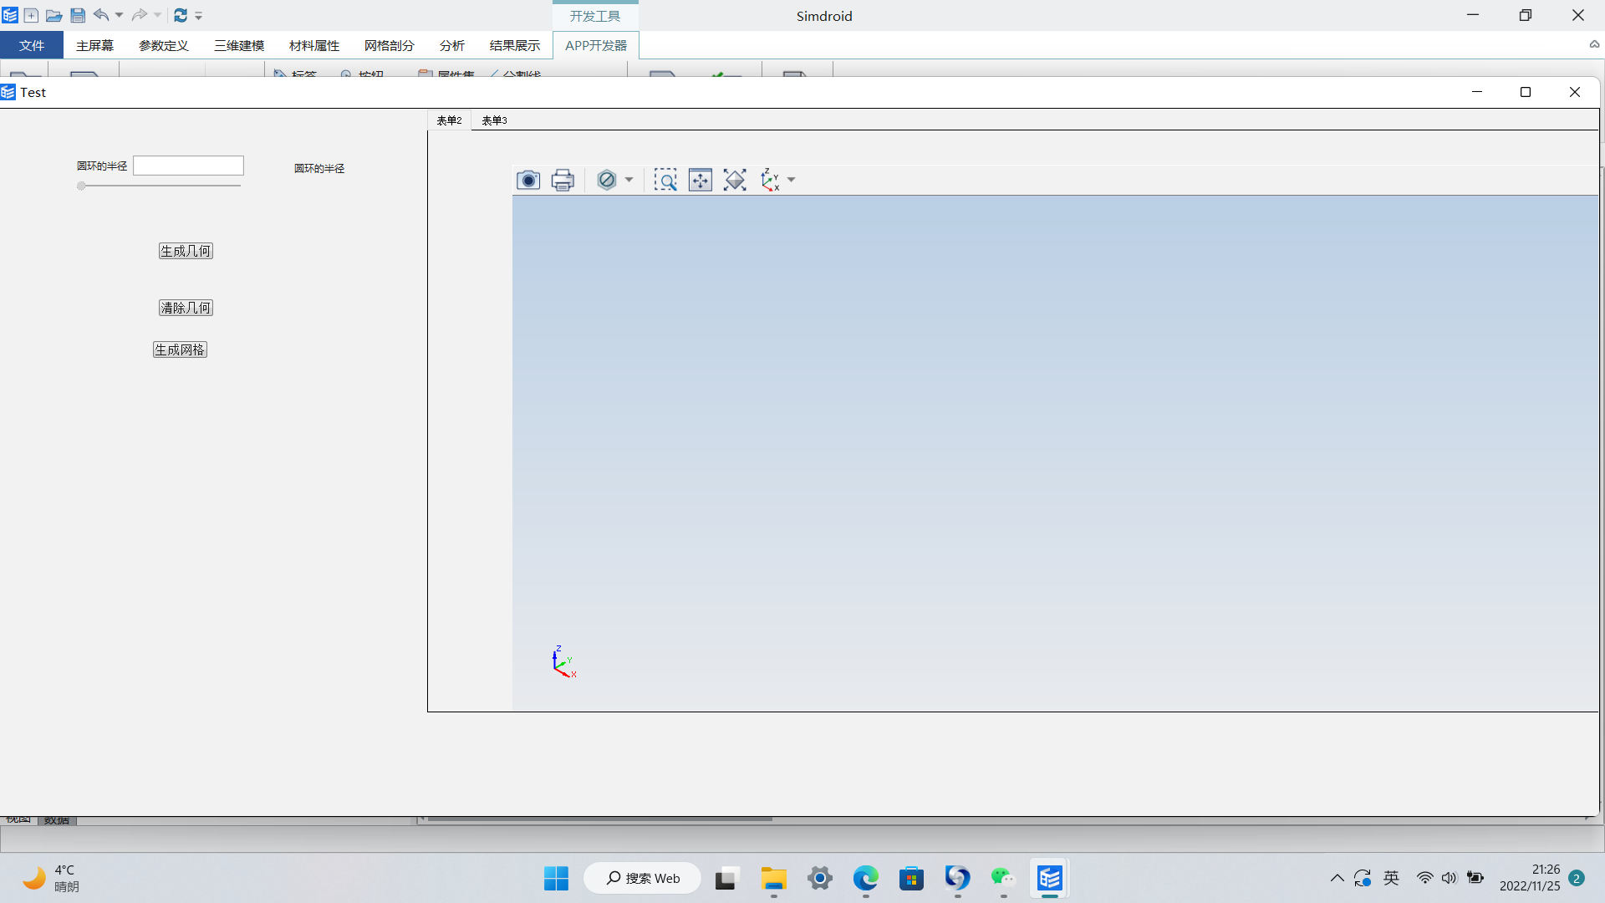
Task: Click the 英 input method indicator
Action: pos(1391,878)
